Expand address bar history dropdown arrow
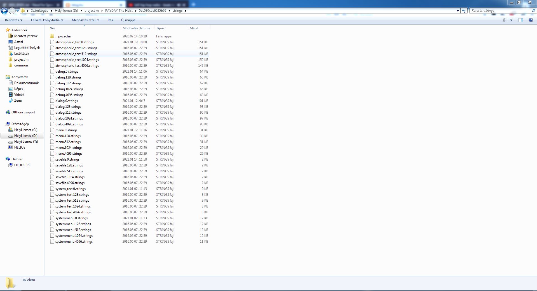The height and width of the screenshot is (291, 537). pyautogui.click(x=458, y=11)
